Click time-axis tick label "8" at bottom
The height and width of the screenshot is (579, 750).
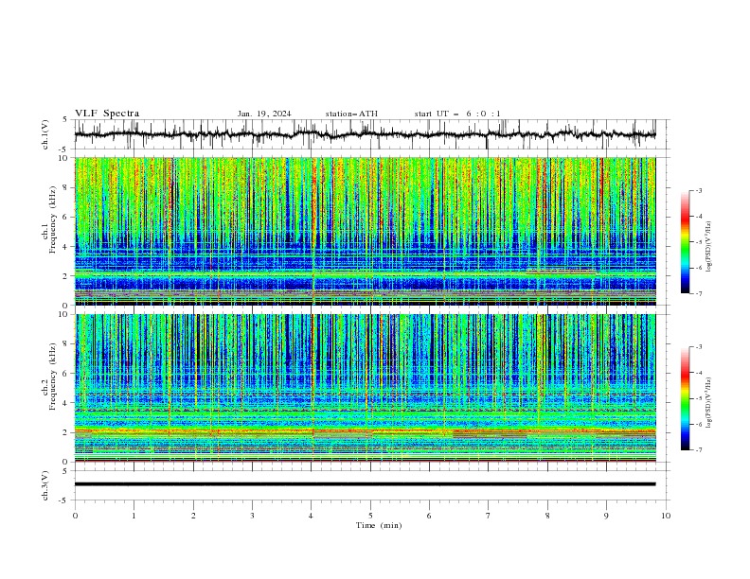click(x=547, y=516)
